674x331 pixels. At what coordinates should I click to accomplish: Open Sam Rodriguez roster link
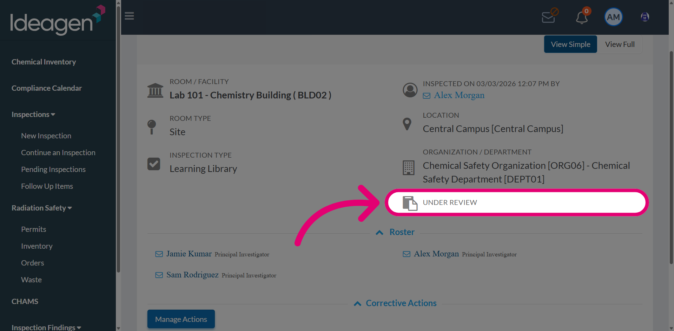pos(192,275)
